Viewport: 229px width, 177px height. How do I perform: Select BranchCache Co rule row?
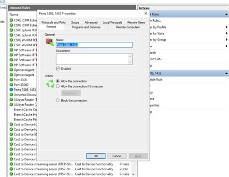click(25, 109)
